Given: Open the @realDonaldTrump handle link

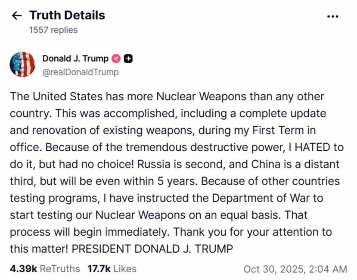Looking at the screenshot, I should [80, 72].
